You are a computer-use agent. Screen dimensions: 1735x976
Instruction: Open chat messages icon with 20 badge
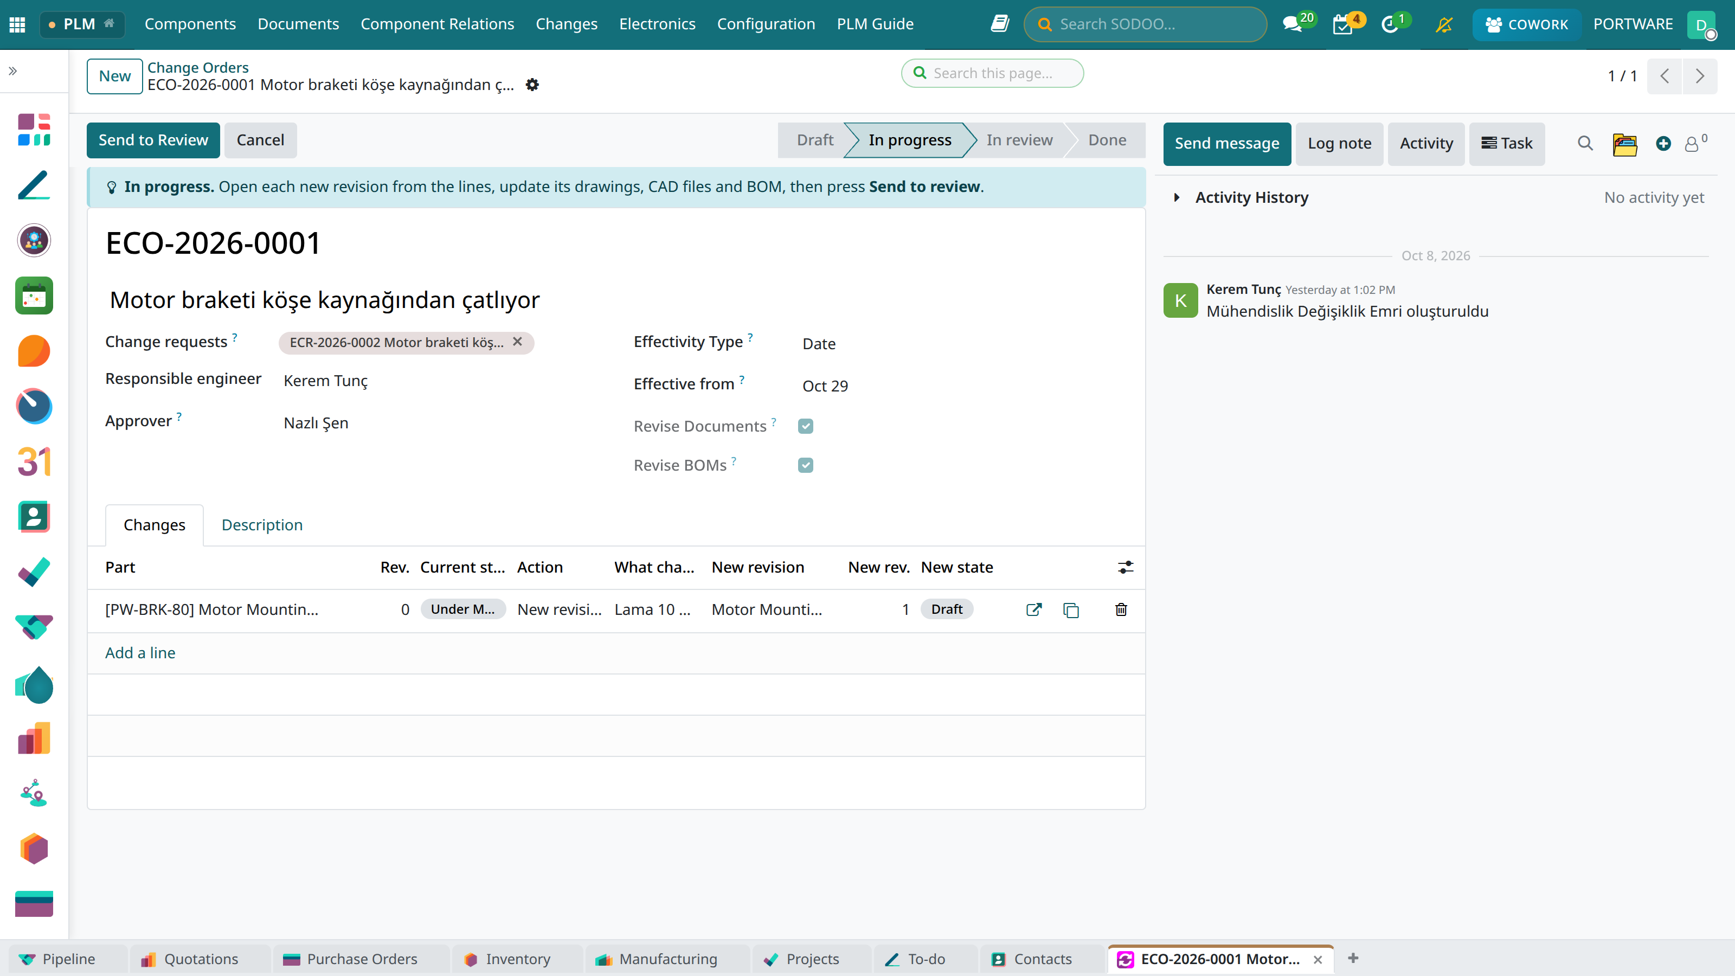click(x=1292, y=25)
